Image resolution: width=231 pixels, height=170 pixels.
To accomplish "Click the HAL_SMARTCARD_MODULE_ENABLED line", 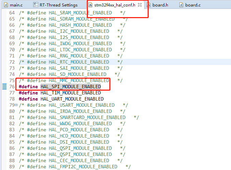I will coord(79,117).
